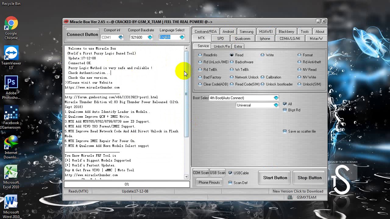The height and width of the screenshot is (219, 390).
Task: Switch to the Android tab
Action: pos(228,32)
